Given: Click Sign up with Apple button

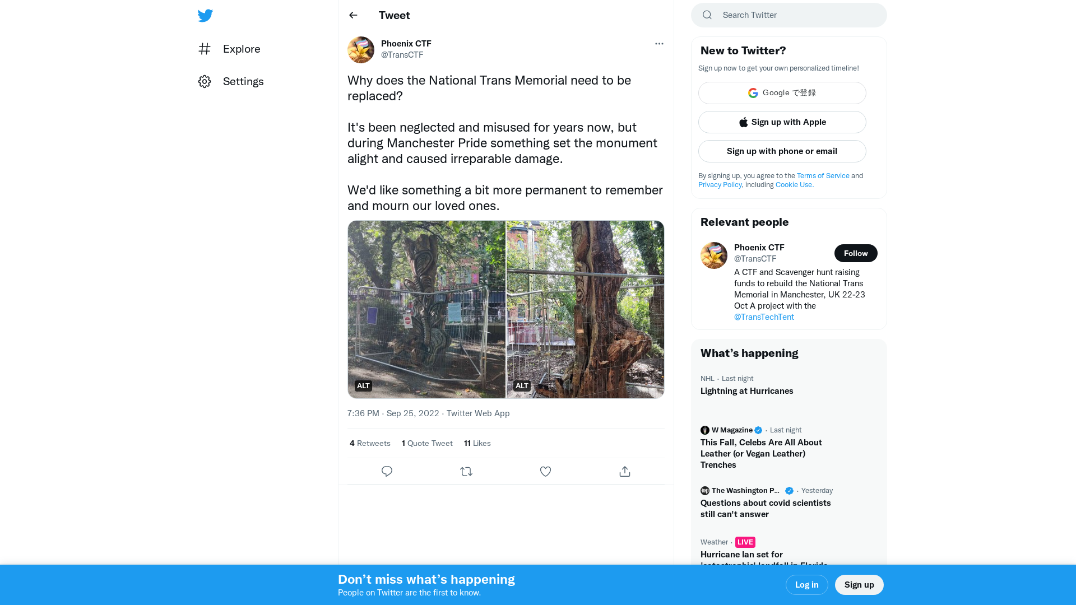Looking at the screenshot, I should [x=782, y=122].
